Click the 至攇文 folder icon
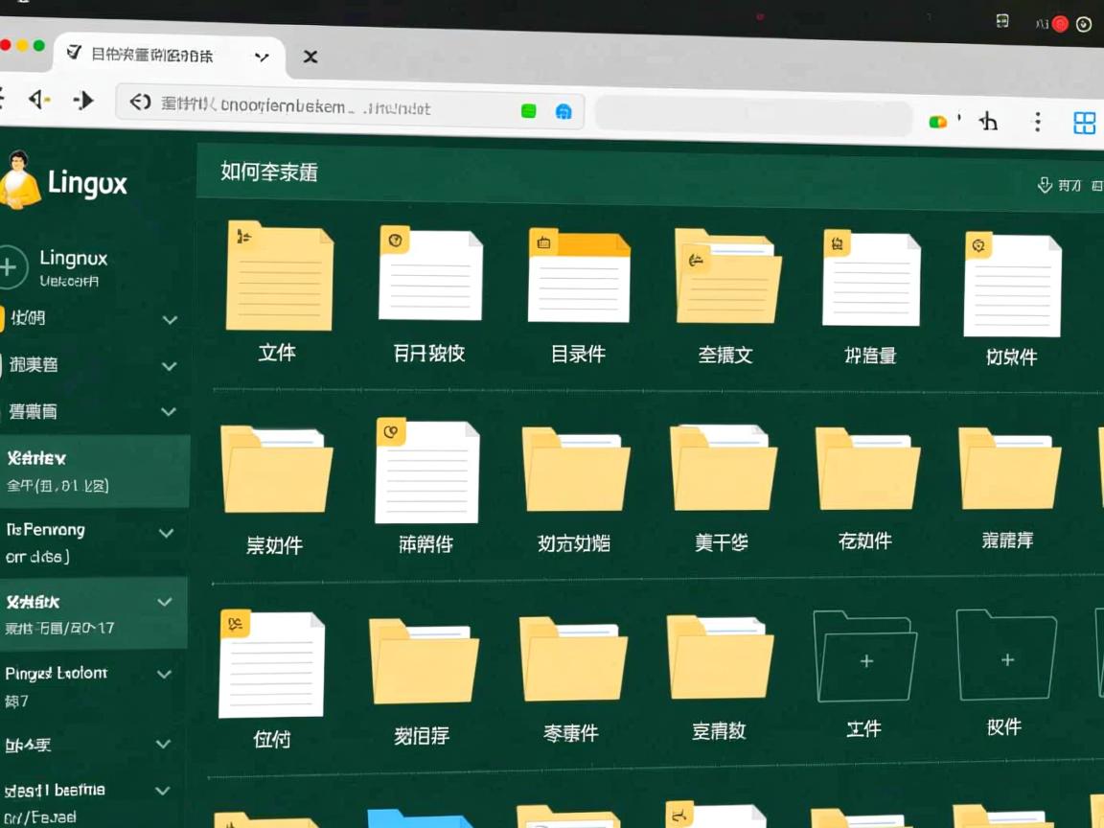The height and width of the screenshot is (828, 1104). click(x=726, y=276)
